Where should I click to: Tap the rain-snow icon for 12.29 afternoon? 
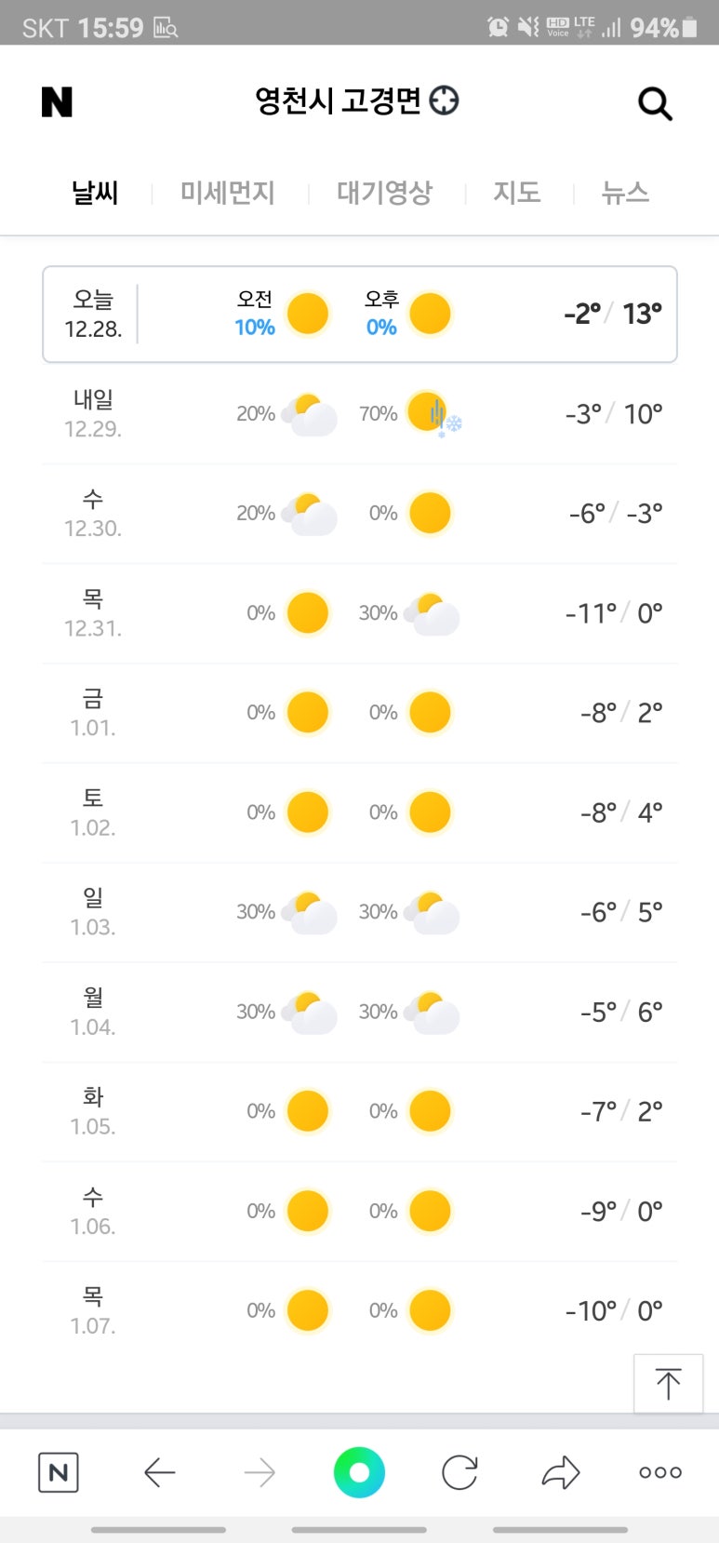pos(433,414)
